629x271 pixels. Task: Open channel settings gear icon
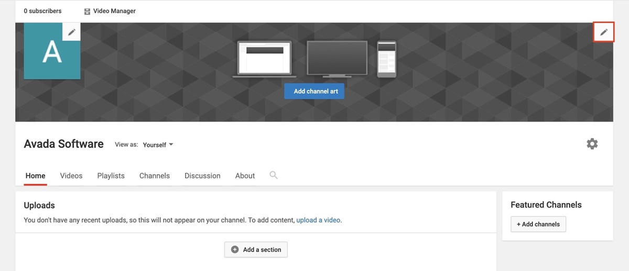592,144
